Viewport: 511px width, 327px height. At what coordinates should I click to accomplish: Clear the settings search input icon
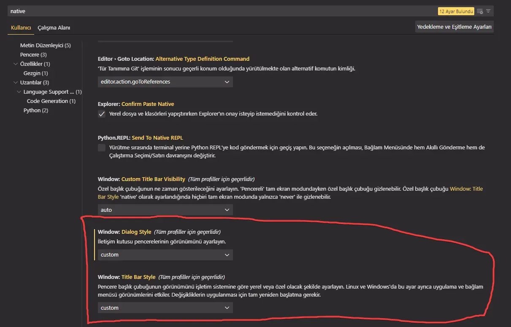point(480,11)
